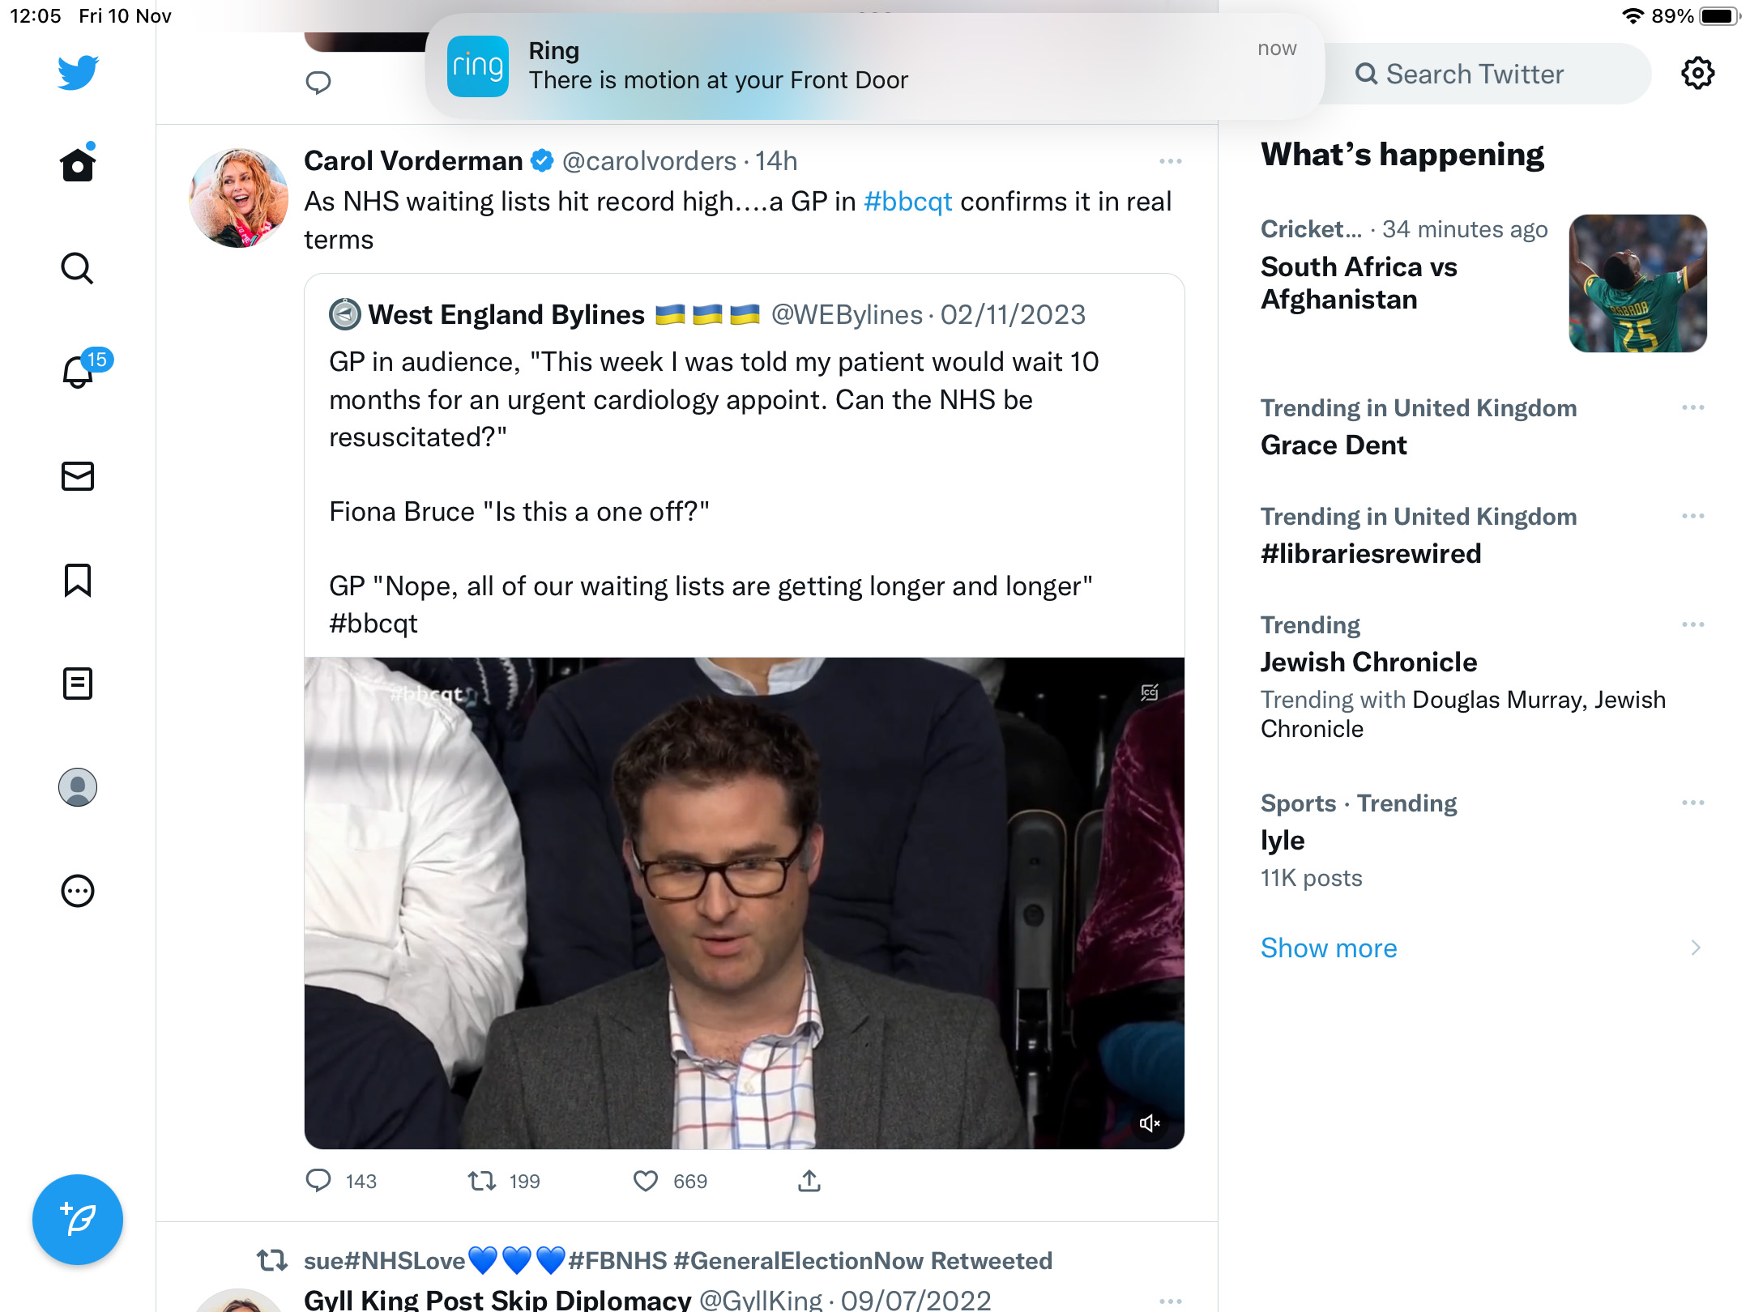
Task: Open the Home feed icon
Action: click(x=78, y=164)
